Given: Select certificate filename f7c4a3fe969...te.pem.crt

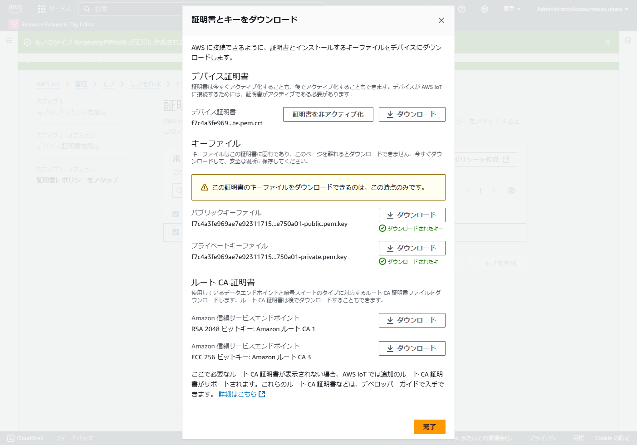Looking at the screenshot, I should (x=227, y=123).
